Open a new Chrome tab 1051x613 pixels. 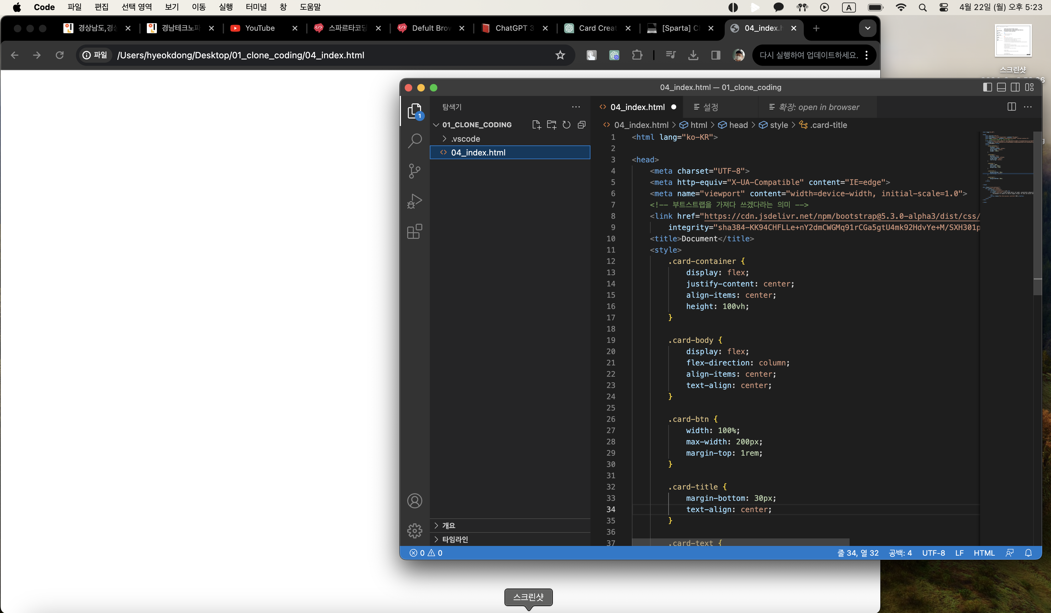[816, 28]
